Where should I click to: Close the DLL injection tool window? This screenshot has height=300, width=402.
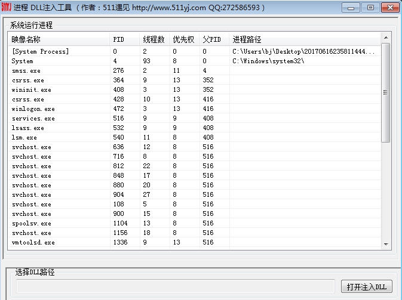390,8
